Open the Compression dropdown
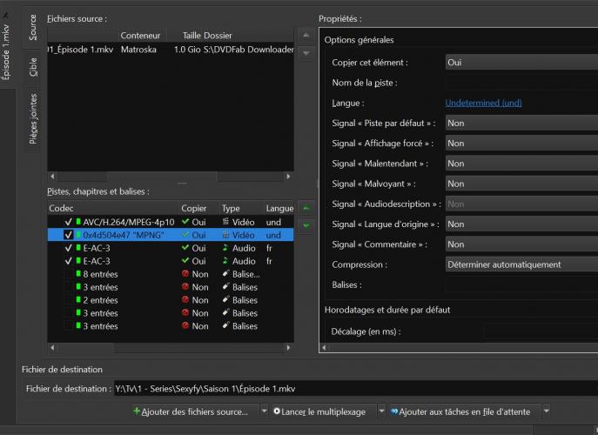Image resolution: width=598 pixels, height=435 pixels. (x=521, y=264)
